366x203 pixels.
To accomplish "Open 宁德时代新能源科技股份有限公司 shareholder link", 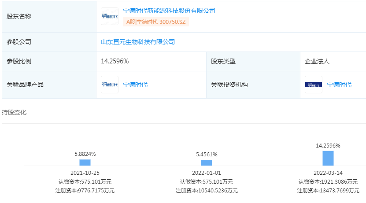I will [x=169, y=11].
